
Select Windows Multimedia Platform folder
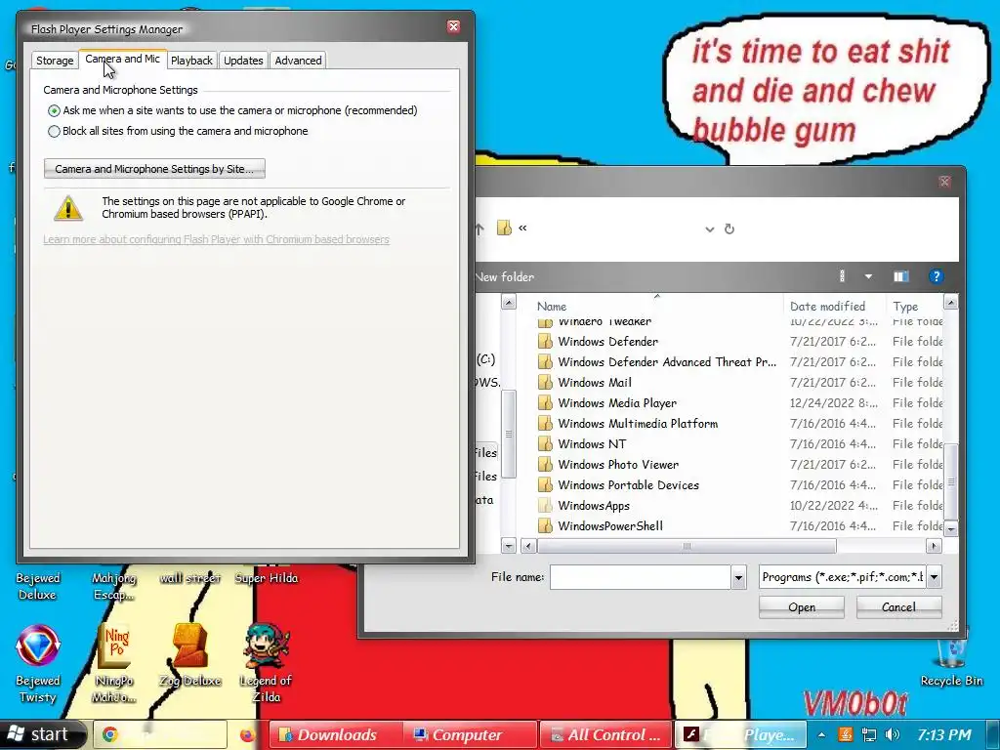(x=628, y=424)
